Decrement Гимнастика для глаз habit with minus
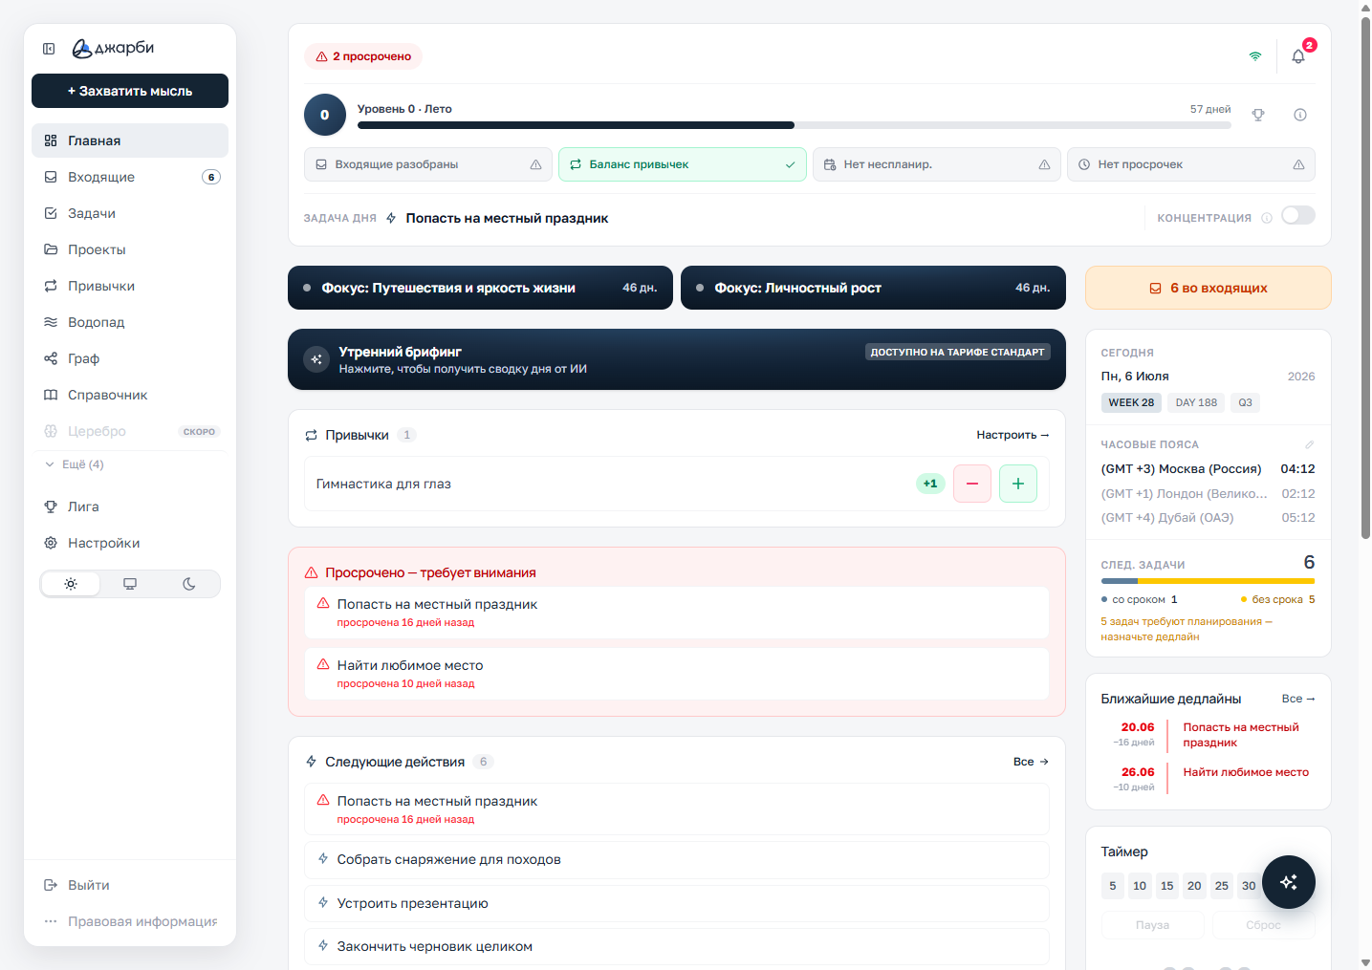 pos(972,484)
